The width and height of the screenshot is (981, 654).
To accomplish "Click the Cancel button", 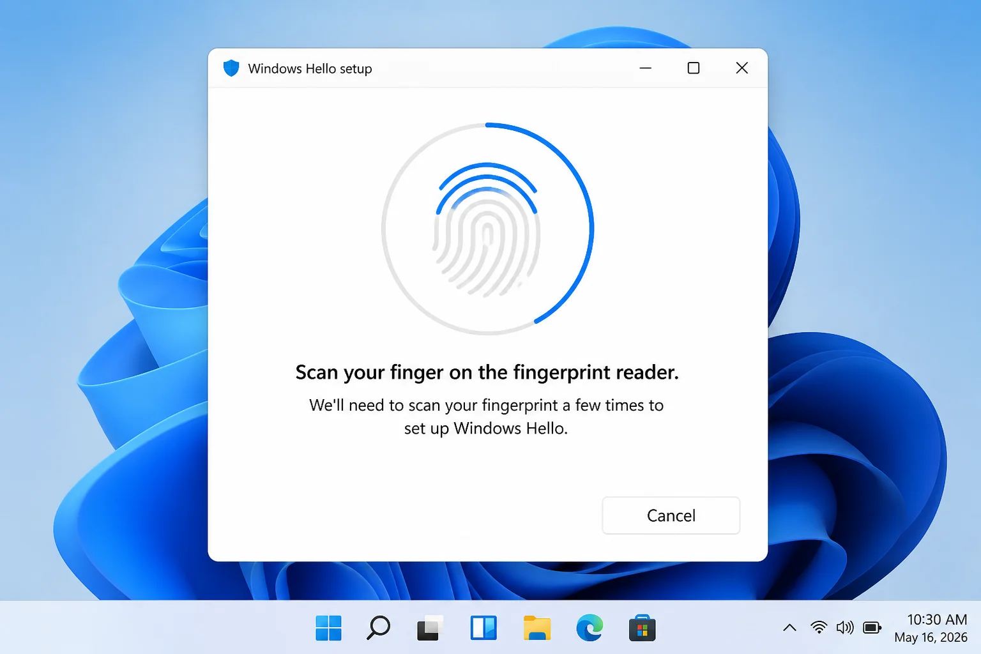I will (x=671, y=515).
